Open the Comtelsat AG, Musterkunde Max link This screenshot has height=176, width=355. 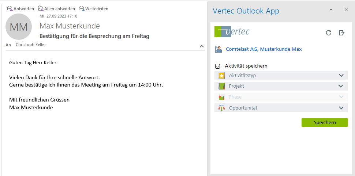point(264,49)
